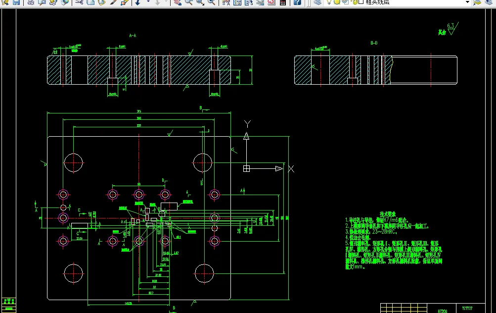Select the 其余 surface roughness note
Image resolution: width=496 pixels, height=313 pixels.
[442, 32]
